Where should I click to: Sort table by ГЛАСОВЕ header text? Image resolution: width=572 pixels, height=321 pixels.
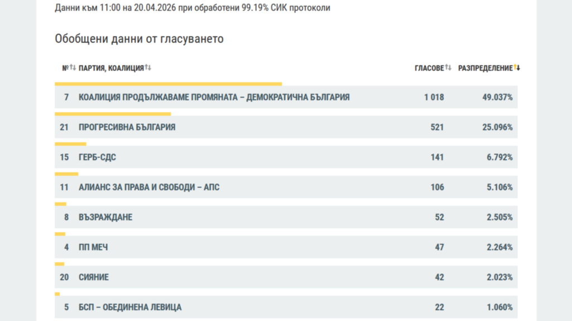point(429,68)
